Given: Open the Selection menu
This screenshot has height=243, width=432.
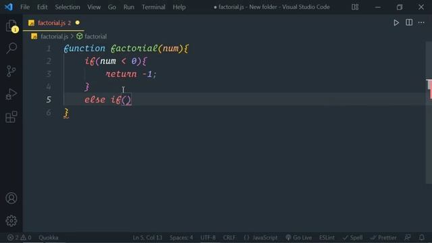Looking at the screenshot, I should coord(67,7).
